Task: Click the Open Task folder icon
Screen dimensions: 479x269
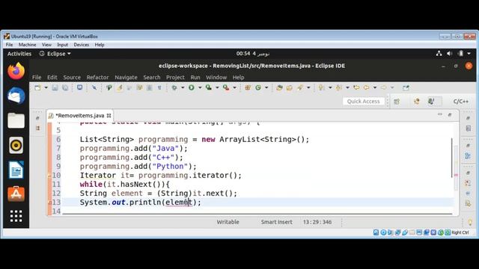Action: pos(290,88)
